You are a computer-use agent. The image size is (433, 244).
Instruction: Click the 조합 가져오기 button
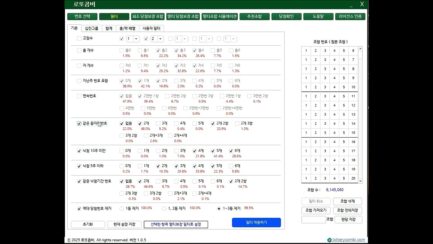pos(316,210)
